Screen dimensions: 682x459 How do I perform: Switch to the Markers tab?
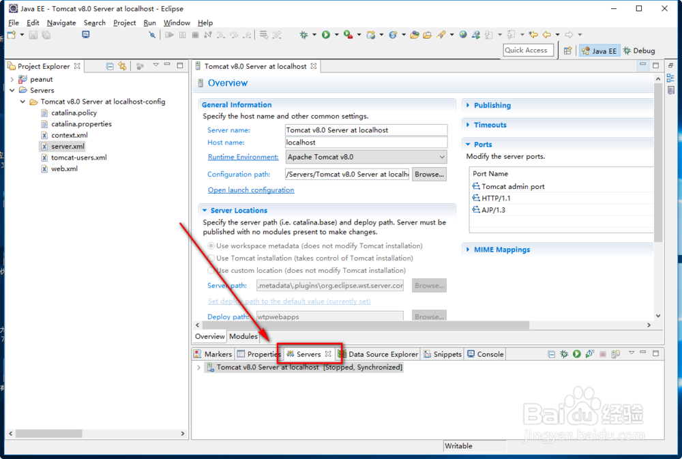click(x=213, y=354)
